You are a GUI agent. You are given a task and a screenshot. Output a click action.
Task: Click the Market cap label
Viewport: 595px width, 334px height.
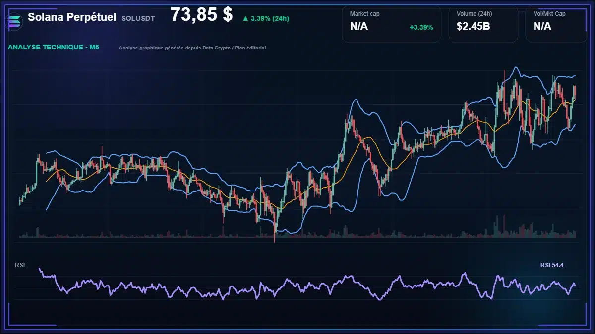pos(365,14)
